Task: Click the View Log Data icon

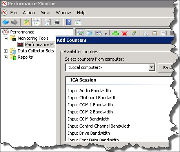Action: pyautogui.click(x=89, y=33)
